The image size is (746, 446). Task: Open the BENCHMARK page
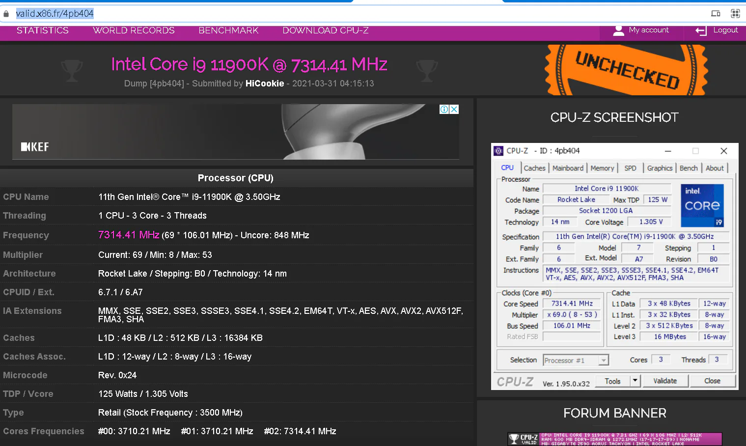click(228, 30)
